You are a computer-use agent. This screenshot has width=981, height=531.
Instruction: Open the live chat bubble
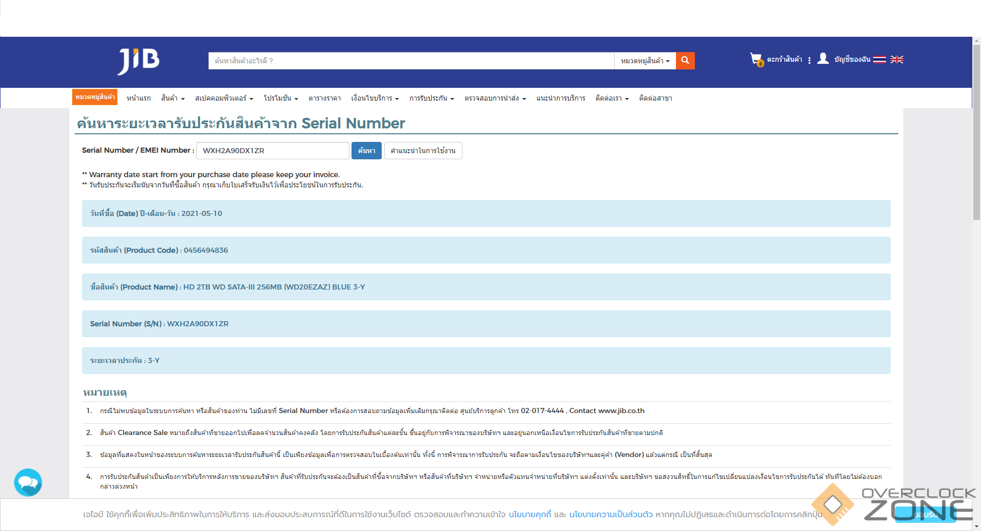(x=28, y=482)
